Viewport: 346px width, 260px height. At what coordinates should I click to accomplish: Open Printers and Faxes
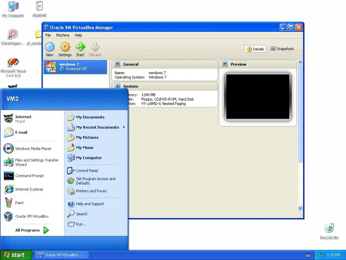[x=96, y=191]
